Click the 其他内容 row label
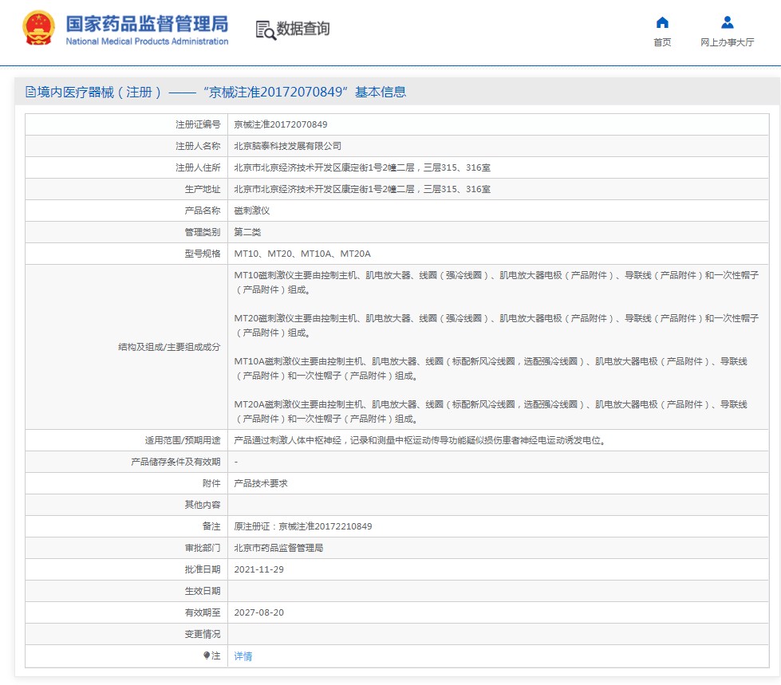This screenshot has height=685, width=781. pos(202,505)
